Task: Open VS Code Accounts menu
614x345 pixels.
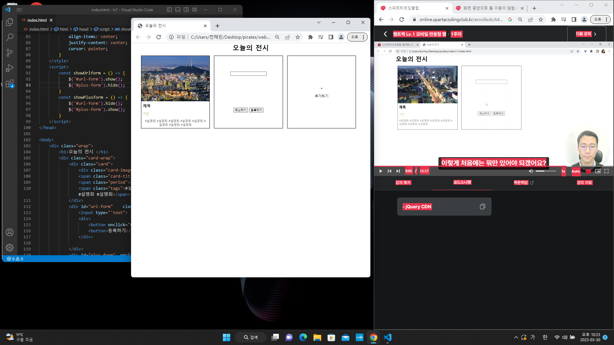Action: point(10,232)
